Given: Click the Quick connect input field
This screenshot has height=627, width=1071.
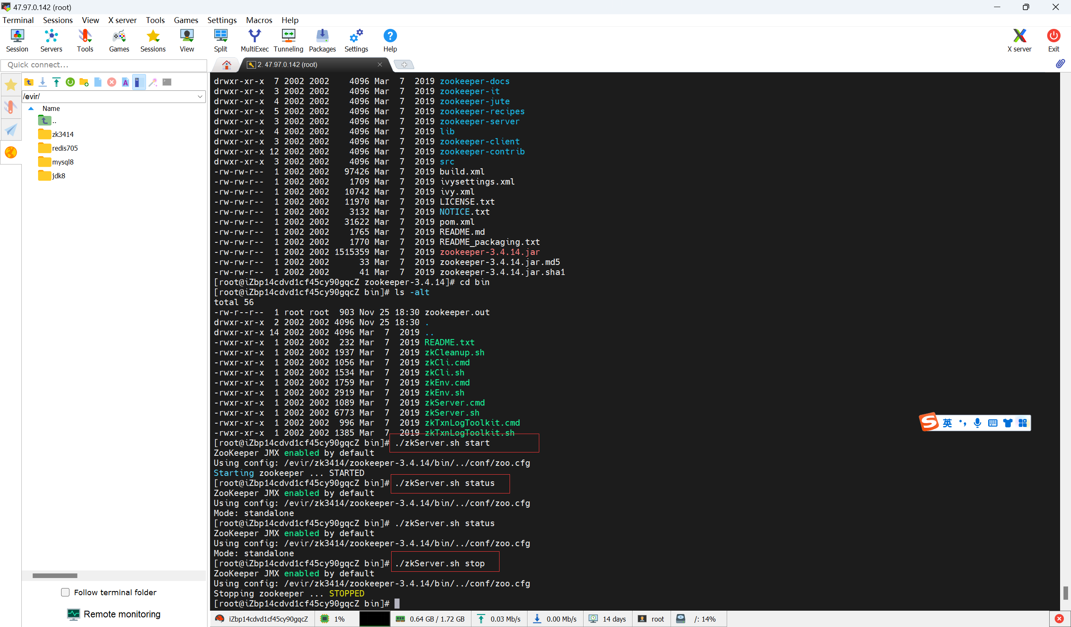Looking at the screenshot, I should (104, 64).
